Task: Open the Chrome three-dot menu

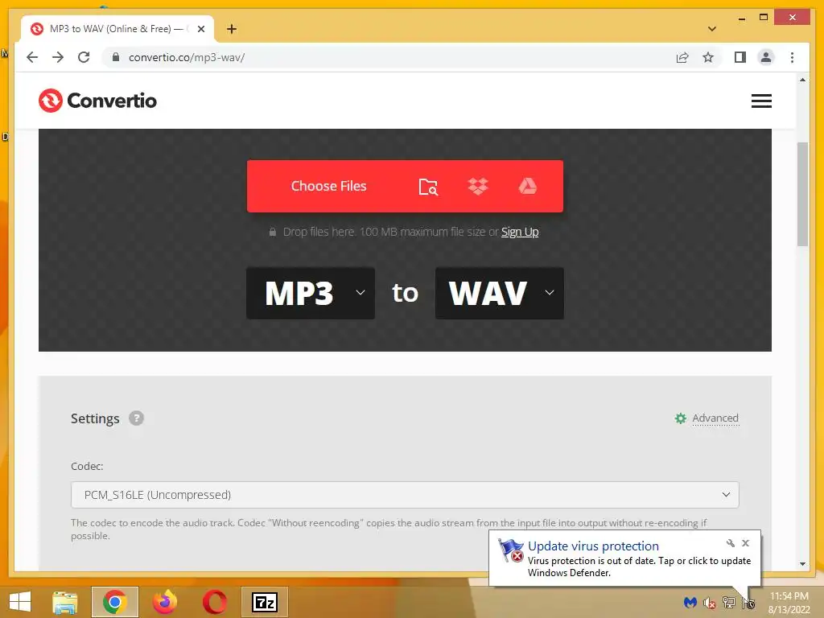Action: (792, 57)
